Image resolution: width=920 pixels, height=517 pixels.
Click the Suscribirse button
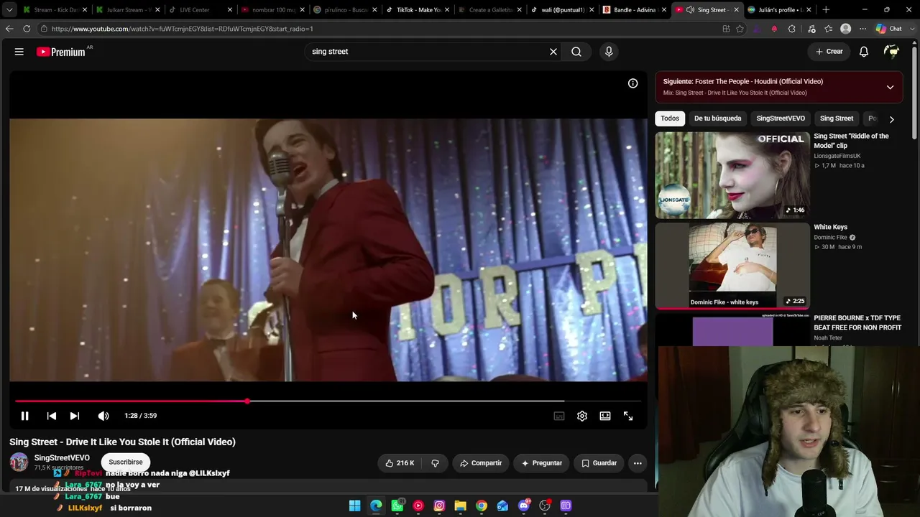(x=126, y=462)
